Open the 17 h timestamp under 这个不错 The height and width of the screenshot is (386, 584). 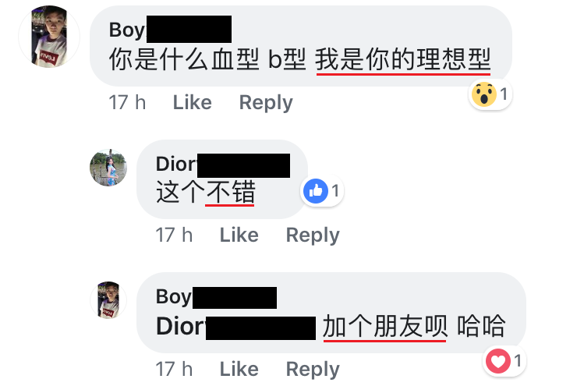click(174, 235)
